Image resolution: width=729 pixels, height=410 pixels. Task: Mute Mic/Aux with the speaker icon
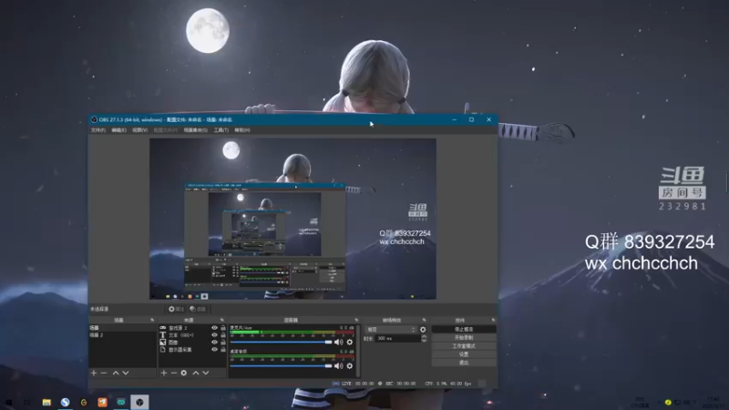[338, 343]
